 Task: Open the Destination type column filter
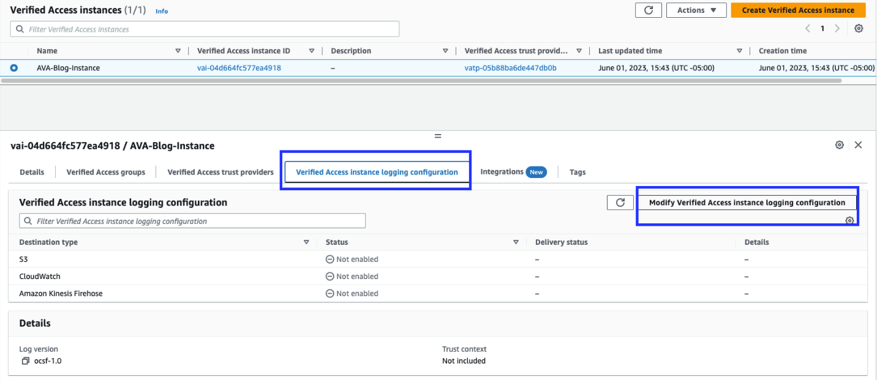(x=306, y=242)
